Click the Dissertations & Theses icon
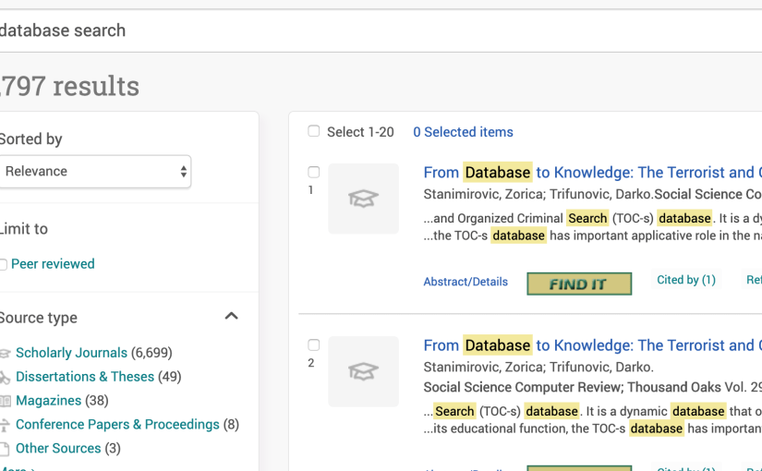Image resolution: width=762 pixels, height=471 pixels. pyautogui.click(x=5, y=377)
